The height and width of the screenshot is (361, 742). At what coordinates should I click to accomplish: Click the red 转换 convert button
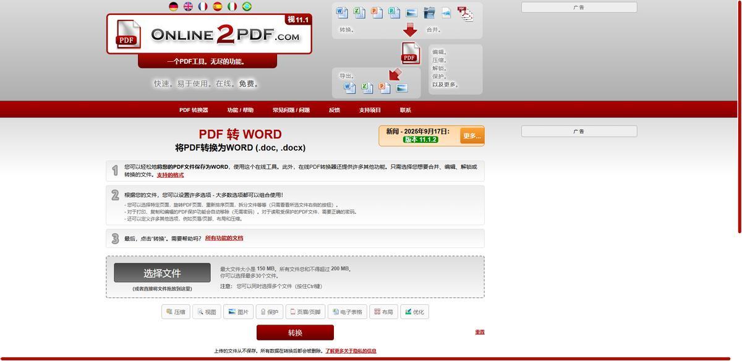pyautogui.click(x=295, y=333)
